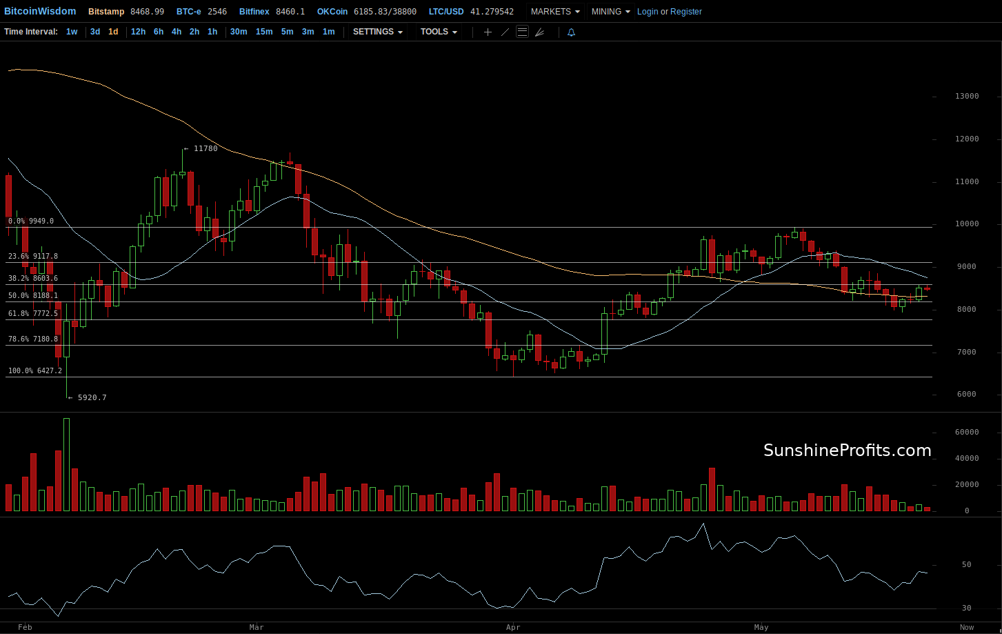1002x634 pixels.
Task: Switch time interval to 1w
Action: click(x=72, y=32)
